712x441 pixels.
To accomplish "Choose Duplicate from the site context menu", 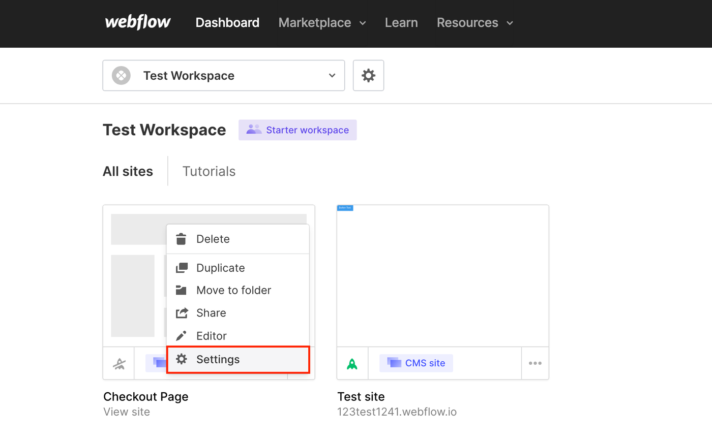I will coord(238,268).
